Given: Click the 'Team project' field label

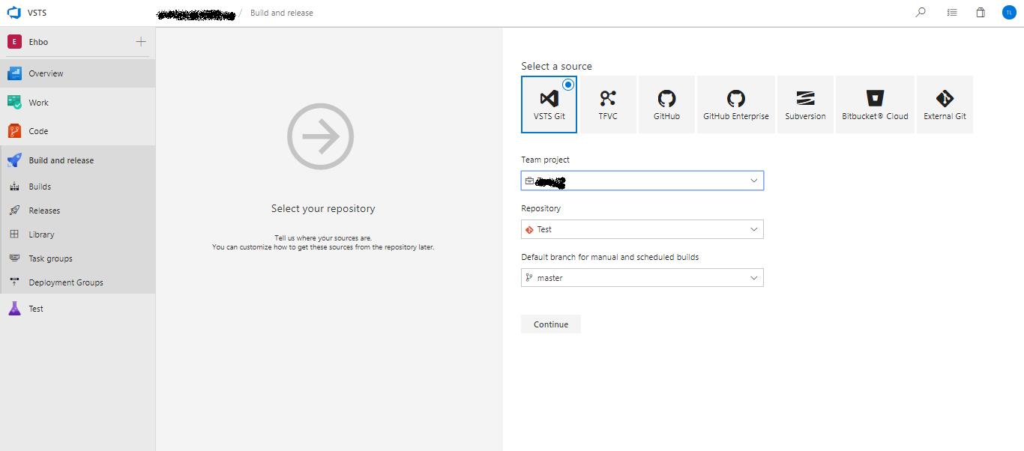Looking at the screenshot, I should pos(546,160).
